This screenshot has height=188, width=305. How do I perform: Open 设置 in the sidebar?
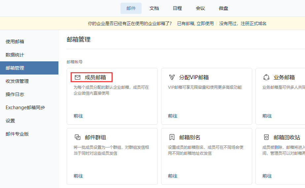tap(10, 121)
